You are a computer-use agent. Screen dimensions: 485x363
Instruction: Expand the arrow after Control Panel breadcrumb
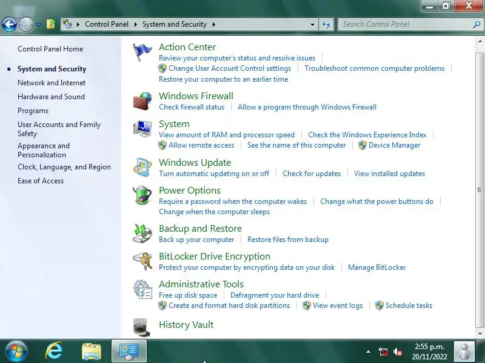coord(135,24)
